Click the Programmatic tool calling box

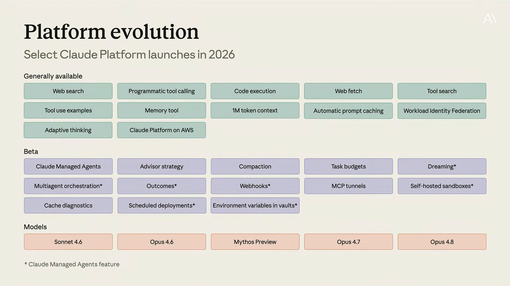click(x=162, y=91)
